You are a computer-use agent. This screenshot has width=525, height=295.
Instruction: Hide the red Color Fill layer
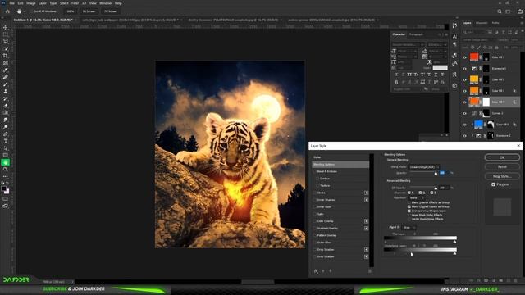tap(464, 57)
